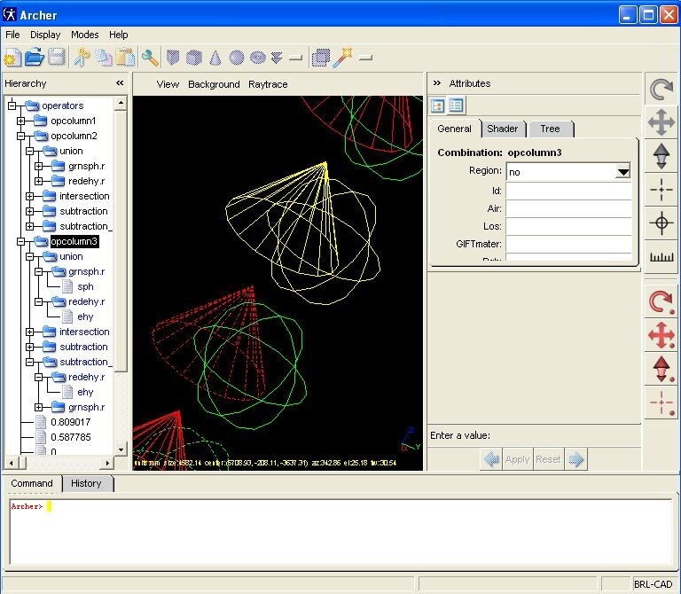The image size is (681, 594).
Task: Collapse the Hierarchy panel chevrons
Action: 120,83
